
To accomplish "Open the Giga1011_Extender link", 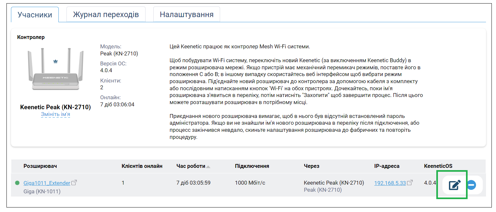I will 47,183.
